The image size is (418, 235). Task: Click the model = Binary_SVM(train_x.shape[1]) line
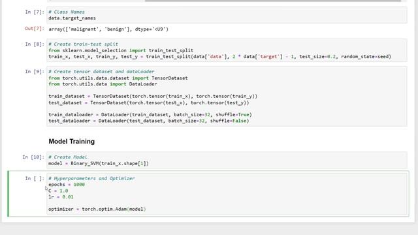pos(99,163)
